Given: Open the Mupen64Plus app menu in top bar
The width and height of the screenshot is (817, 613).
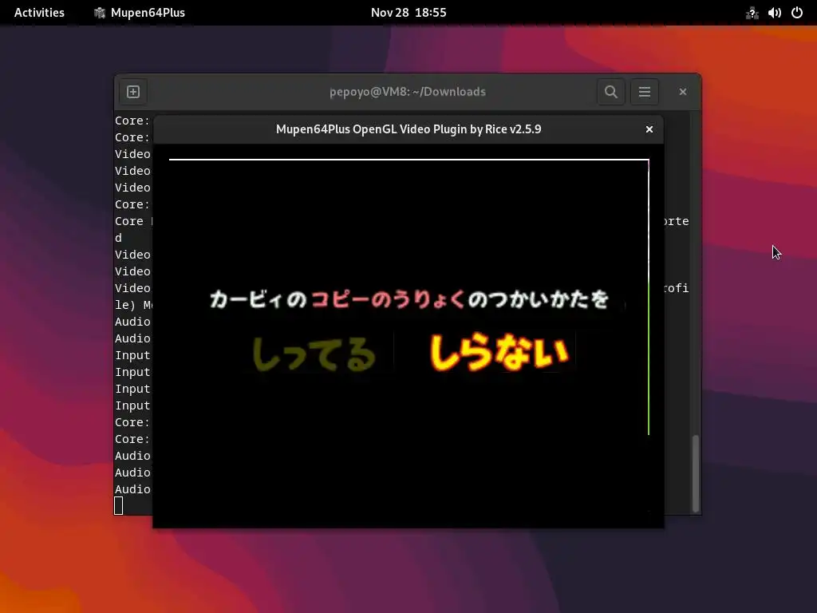Looking at the screenshot, I should (140, 13).
